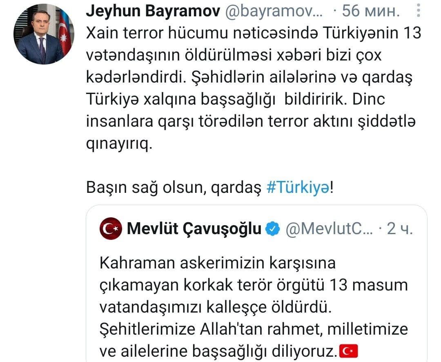Tap the last word 'qınayırıq.'

tap(119, 144)
